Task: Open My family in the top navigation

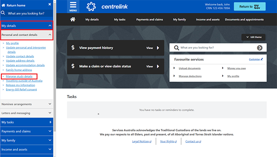Action: [179, 20]
